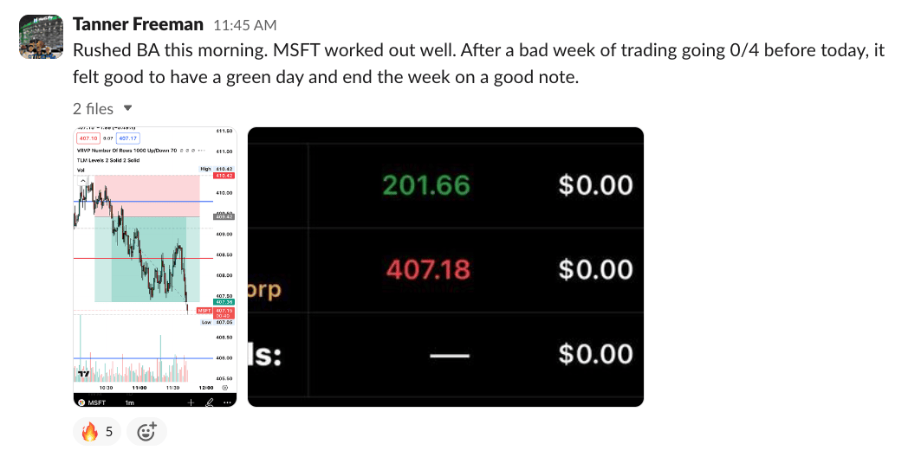The height and width of the screenshot is (457, 908).
Task: Click the High 410.42 price label
Action: [217, 169]
